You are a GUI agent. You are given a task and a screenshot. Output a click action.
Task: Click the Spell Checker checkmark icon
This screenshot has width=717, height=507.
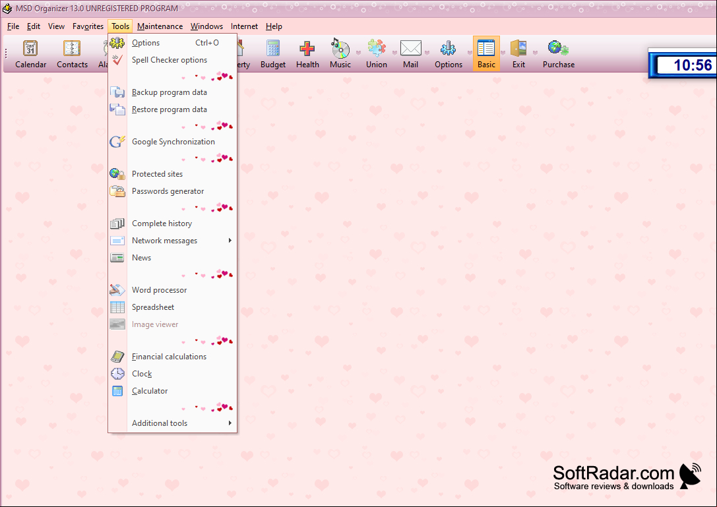coord(117,60)
